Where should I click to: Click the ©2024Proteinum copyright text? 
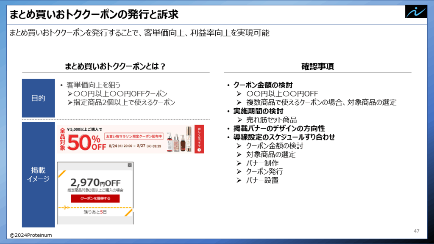click(32, 235)
